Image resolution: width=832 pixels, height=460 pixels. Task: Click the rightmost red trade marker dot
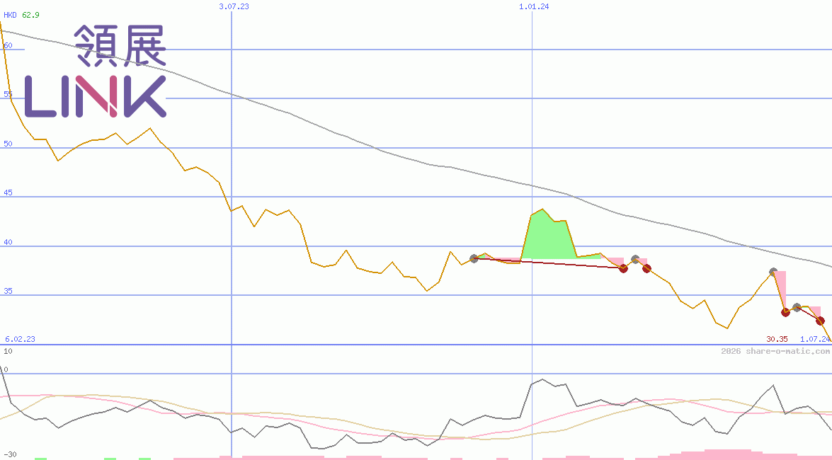coord(821,321)
